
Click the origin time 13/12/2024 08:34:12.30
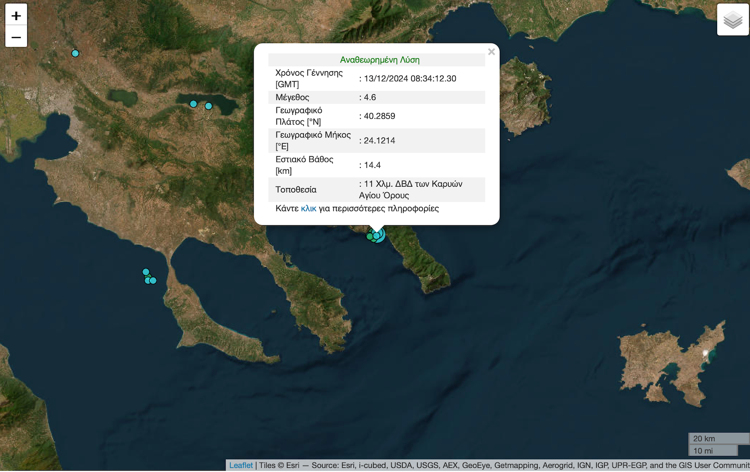click(410, 78)
